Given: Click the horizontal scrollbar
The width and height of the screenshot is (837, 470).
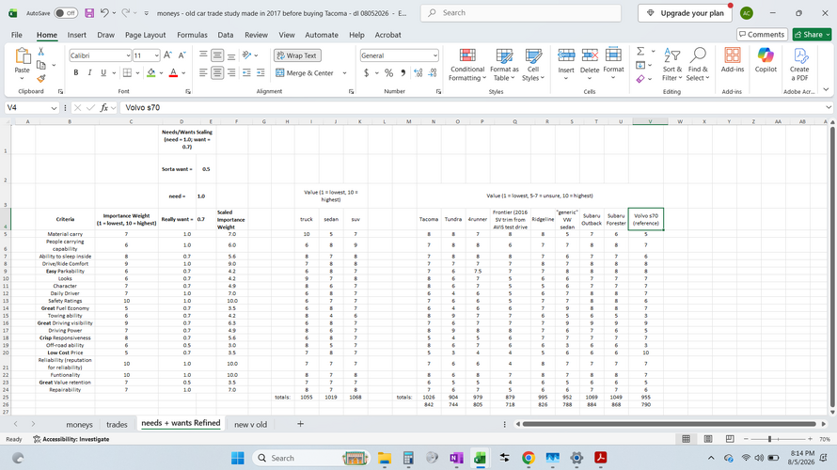Looking at the screenshot, I should click(669, 424).
